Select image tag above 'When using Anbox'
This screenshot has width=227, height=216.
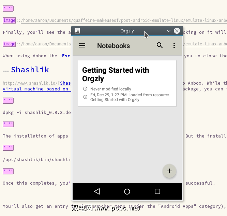coord(9,44)
